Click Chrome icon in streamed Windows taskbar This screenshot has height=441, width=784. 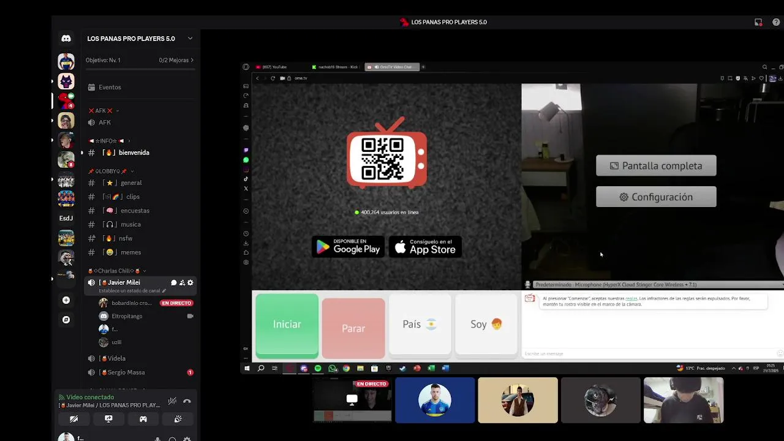(346, 368)
